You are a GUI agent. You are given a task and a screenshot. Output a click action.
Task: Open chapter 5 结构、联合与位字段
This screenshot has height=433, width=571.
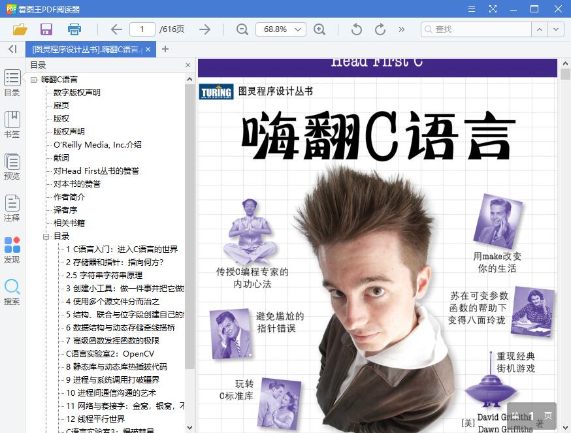pos(125,315)
